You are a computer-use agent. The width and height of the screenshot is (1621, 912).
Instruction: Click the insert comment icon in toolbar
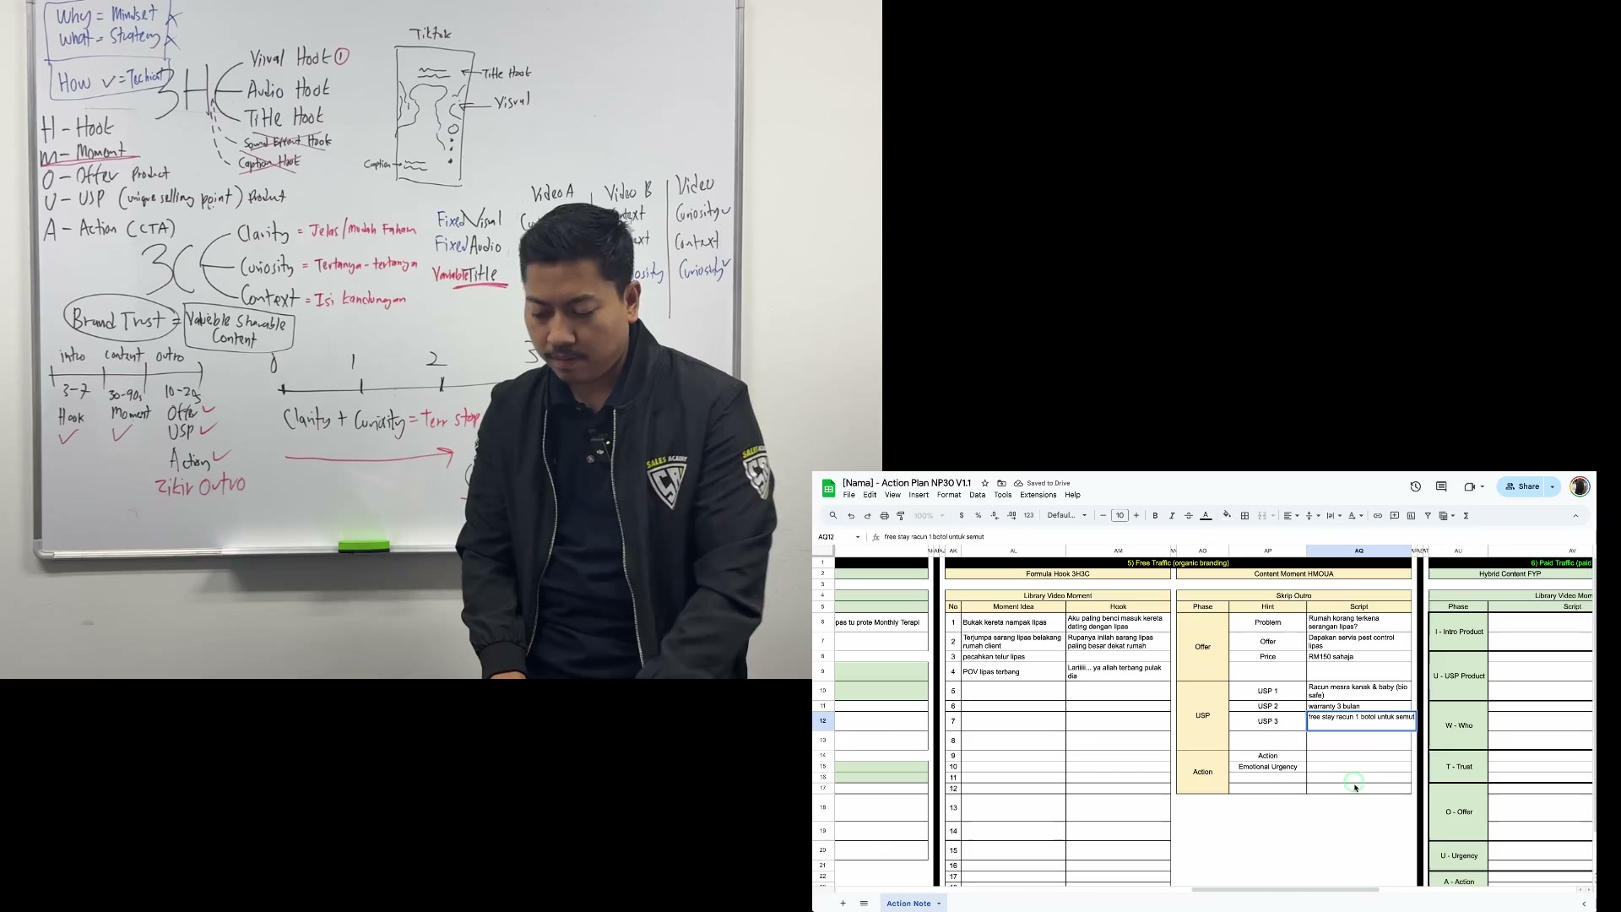click(1395, 516)
